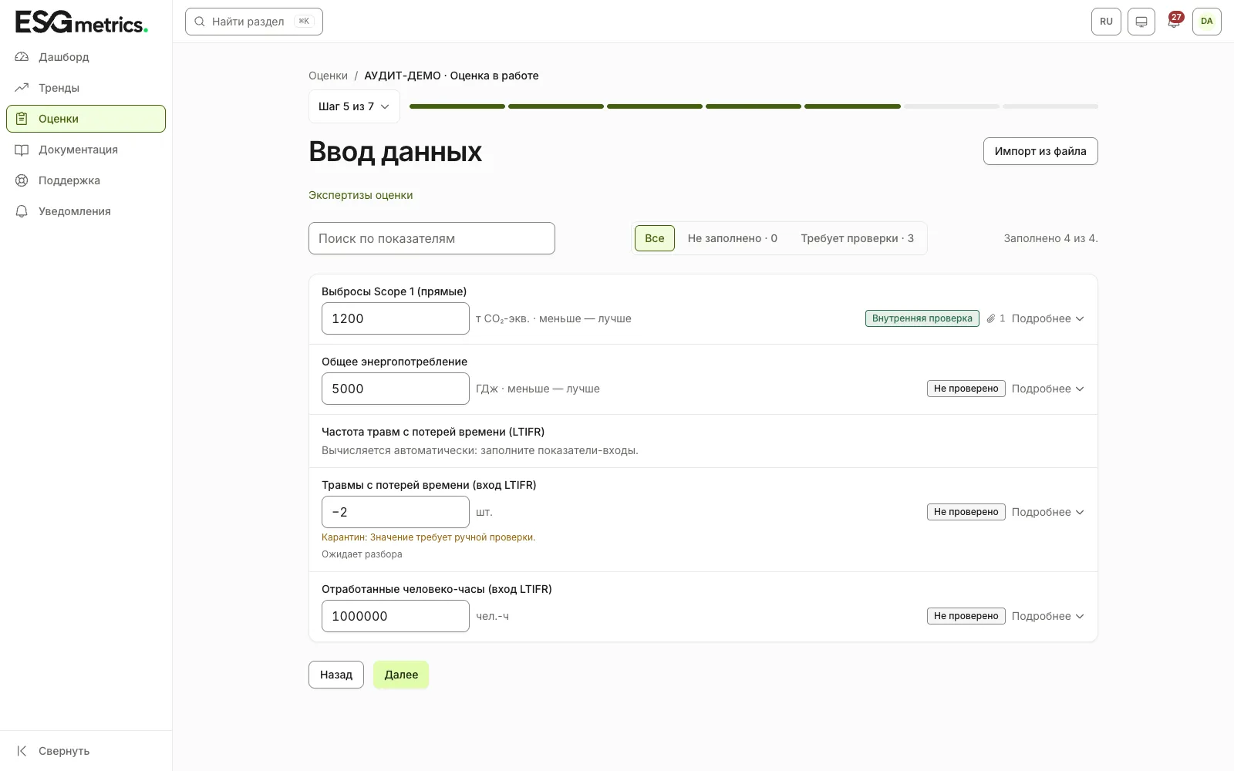Click the paperclip attachment icon for Scope 1
The image size is (1234, 771).
991,318
